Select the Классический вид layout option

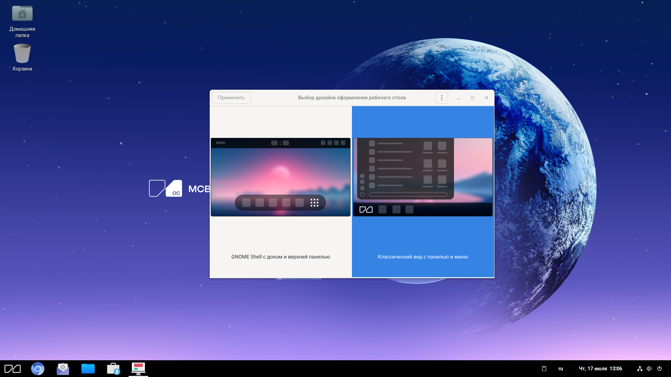[423, 257]
